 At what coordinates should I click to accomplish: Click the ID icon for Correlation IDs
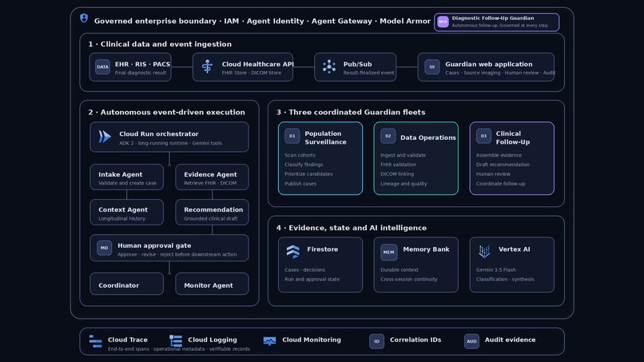[x=376, y=341]
